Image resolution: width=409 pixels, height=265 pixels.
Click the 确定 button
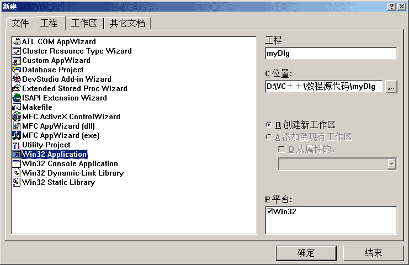(x=306, y=253)
